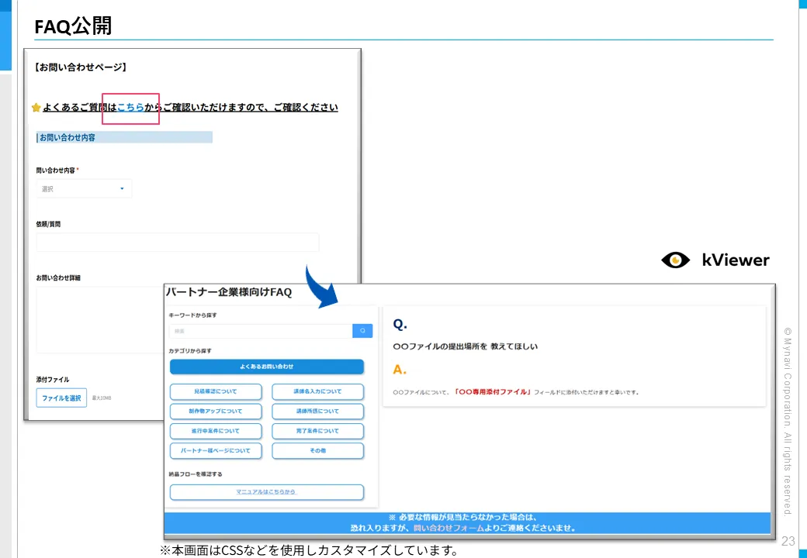Screen dimensions: 807x558
Task: Click the 【お問い合わせページ】 heading
Action: pyautogui.click(x=79, y=67)
